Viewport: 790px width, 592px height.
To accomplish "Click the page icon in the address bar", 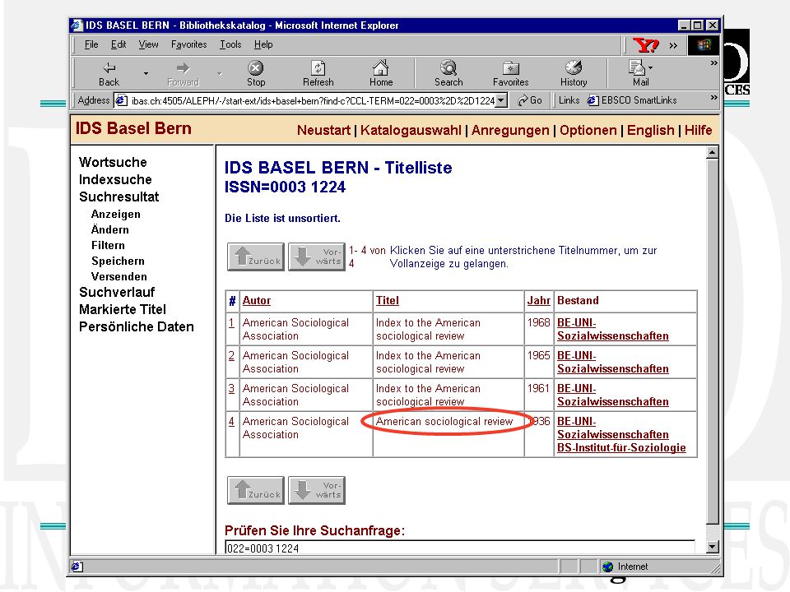I will point(121,100).
